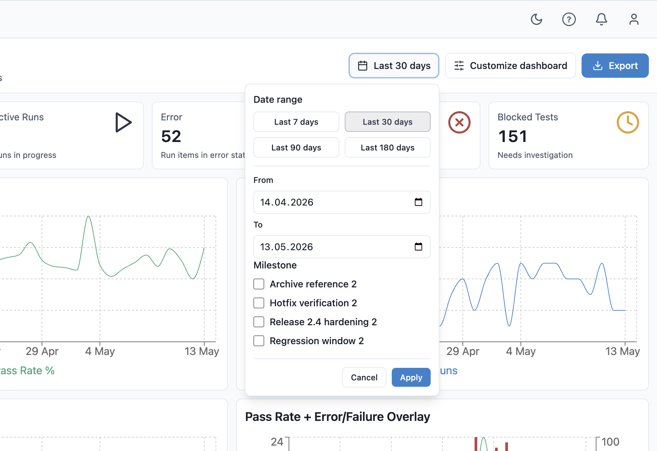This screenshot has height=451, width=657.
Task: Select Last 7 days preset
Action: click(296, 122)
